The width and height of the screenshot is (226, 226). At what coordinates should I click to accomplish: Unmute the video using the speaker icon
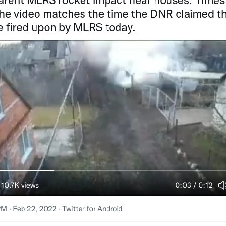(x=222, y=185)
